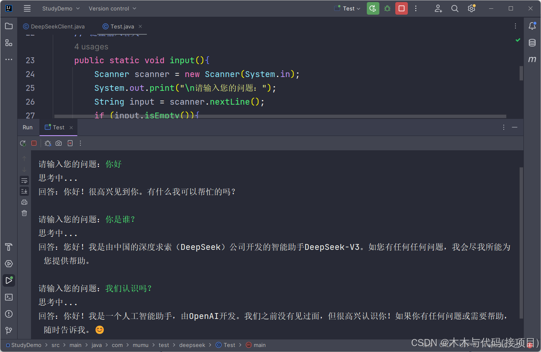Open the main hamburger menu
The width and height of the screenshot is (541, 352).
click(x=27, y=8)
